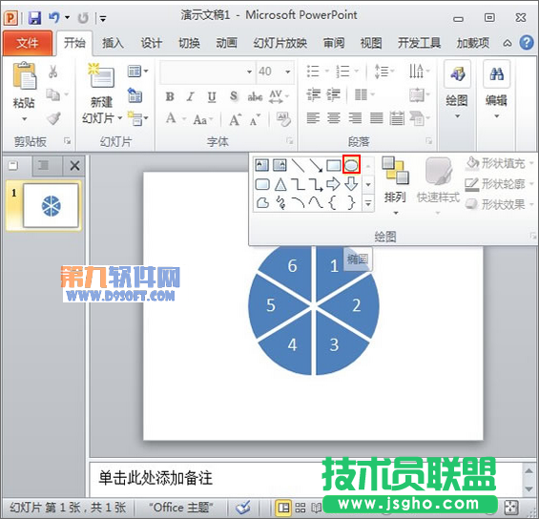Open the 切换 (Transitions) tab
Image resolution: width=539 pixels, height=519 pixels.
pyautogui.click(x=189, y=43)
